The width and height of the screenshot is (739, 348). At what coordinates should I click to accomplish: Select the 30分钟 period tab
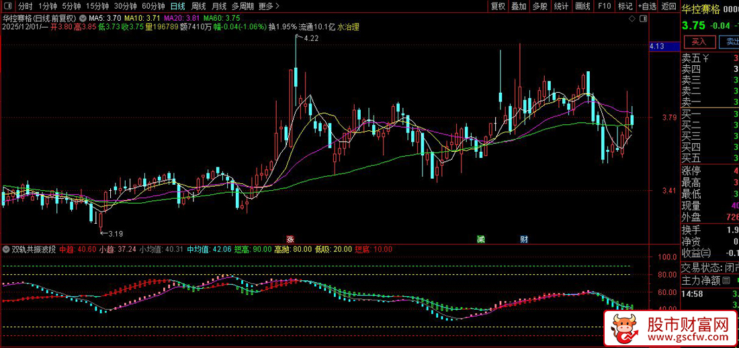click(126, 6)
